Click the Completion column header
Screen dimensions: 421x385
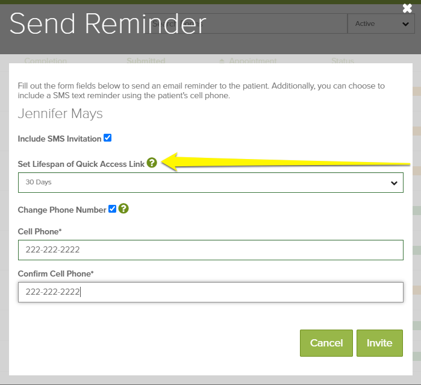pos(46,61)
